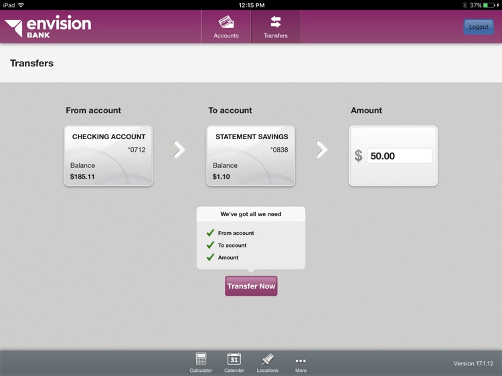Open Locations from the bottom bar
This screenshot has width=502, height=376.
tap(267, 363)
